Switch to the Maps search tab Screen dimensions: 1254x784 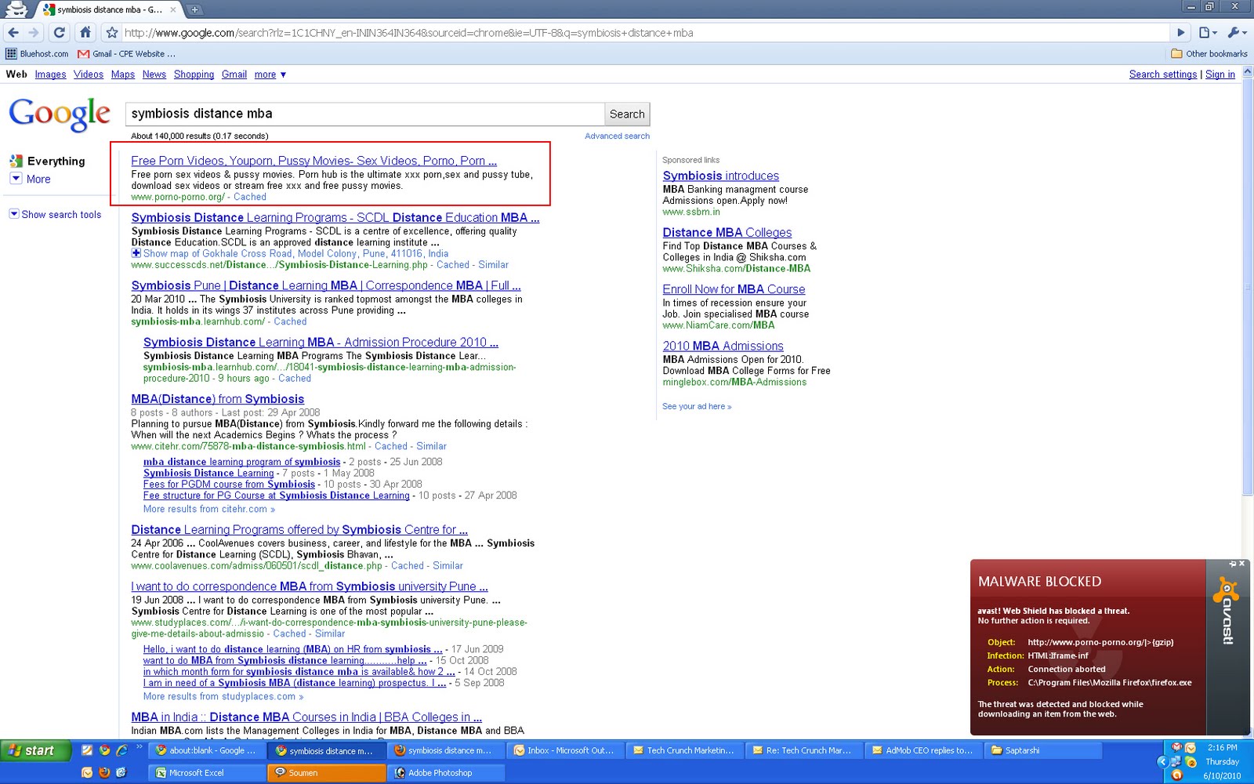click(123, 74)
